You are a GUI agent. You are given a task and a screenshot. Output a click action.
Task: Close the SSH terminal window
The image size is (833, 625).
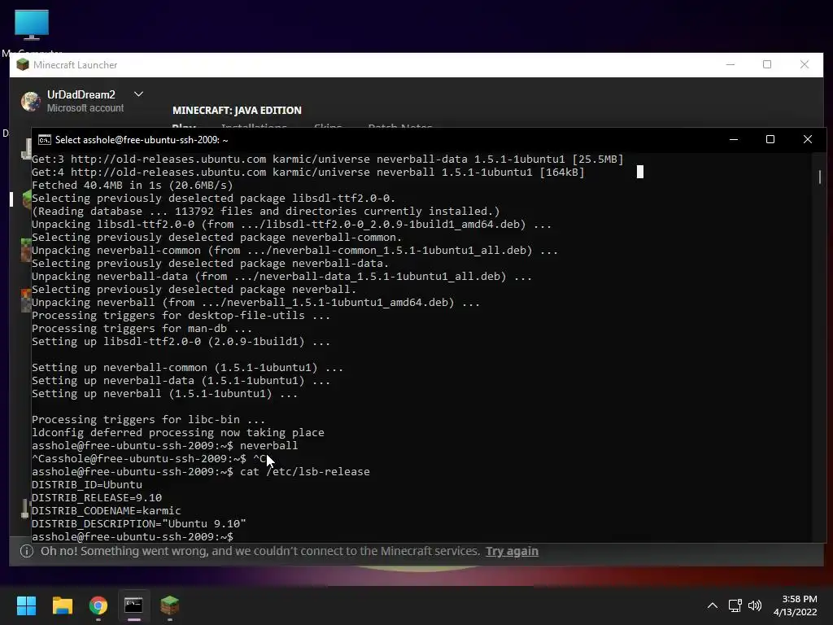click(808, 139)
